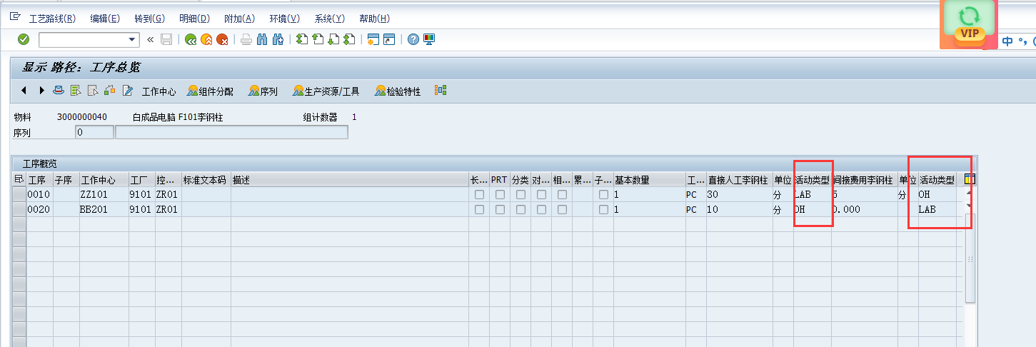Toggle PRT checkbox in row 0010
The width and height of the screenshot is (1036, 347).
(x=501, y=194)
